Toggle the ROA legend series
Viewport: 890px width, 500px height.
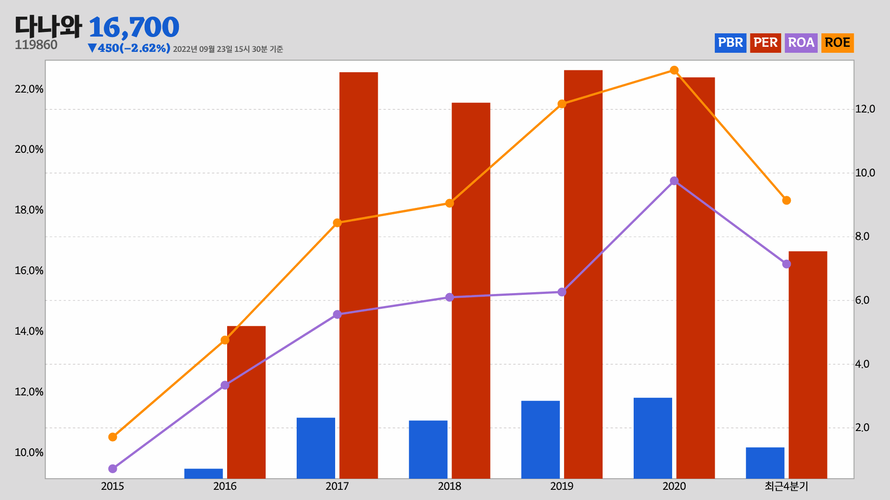801,43
